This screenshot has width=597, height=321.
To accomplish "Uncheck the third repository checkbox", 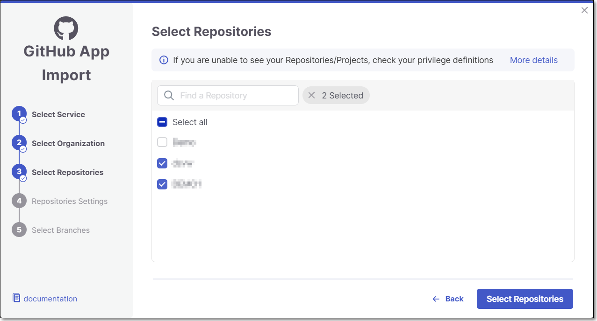I will (x=162, y=184).
